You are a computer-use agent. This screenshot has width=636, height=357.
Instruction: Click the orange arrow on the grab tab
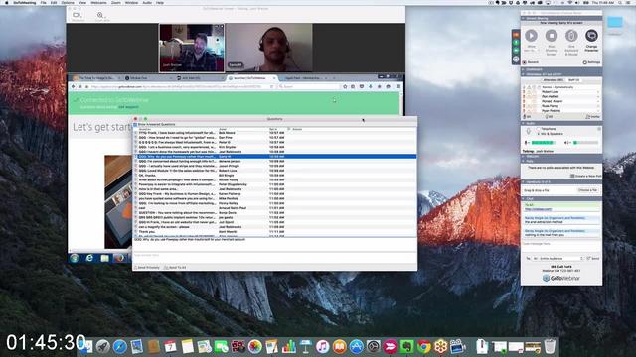click(x=516, y=35)
